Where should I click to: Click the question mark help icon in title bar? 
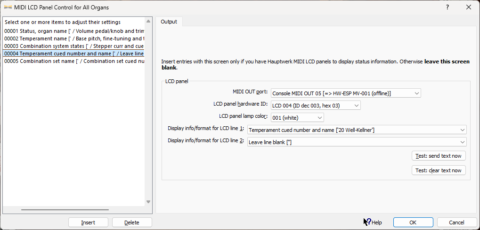(447, 7)
